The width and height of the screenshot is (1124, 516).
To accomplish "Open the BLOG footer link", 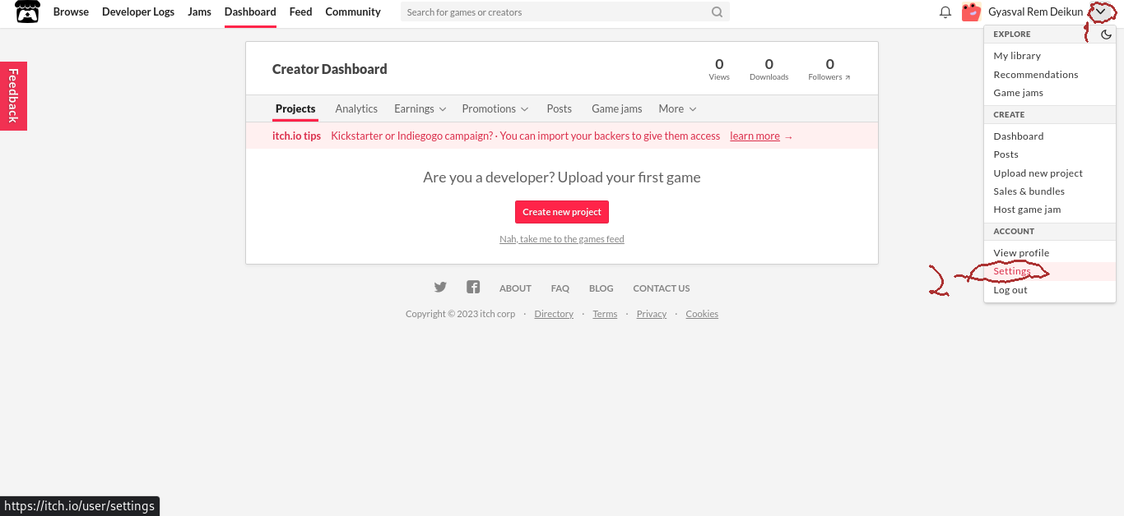I will [601, 288].
